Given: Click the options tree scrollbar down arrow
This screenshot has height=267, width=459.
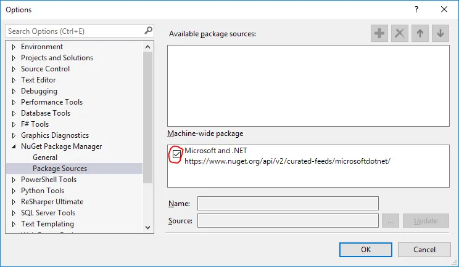Looking at the screenshot, I should 147,226.
